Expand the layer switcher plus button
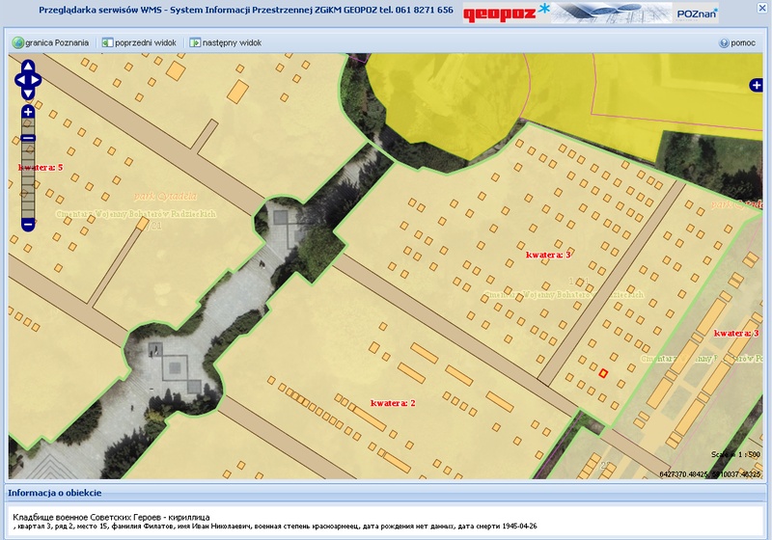 click(756, 86)
